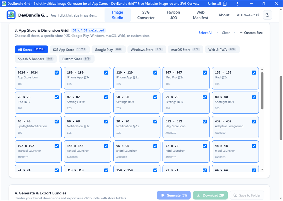Viewport: 283px width, 201px height.
Task: Click the Download ZIP button
Action: click(210, 195)
